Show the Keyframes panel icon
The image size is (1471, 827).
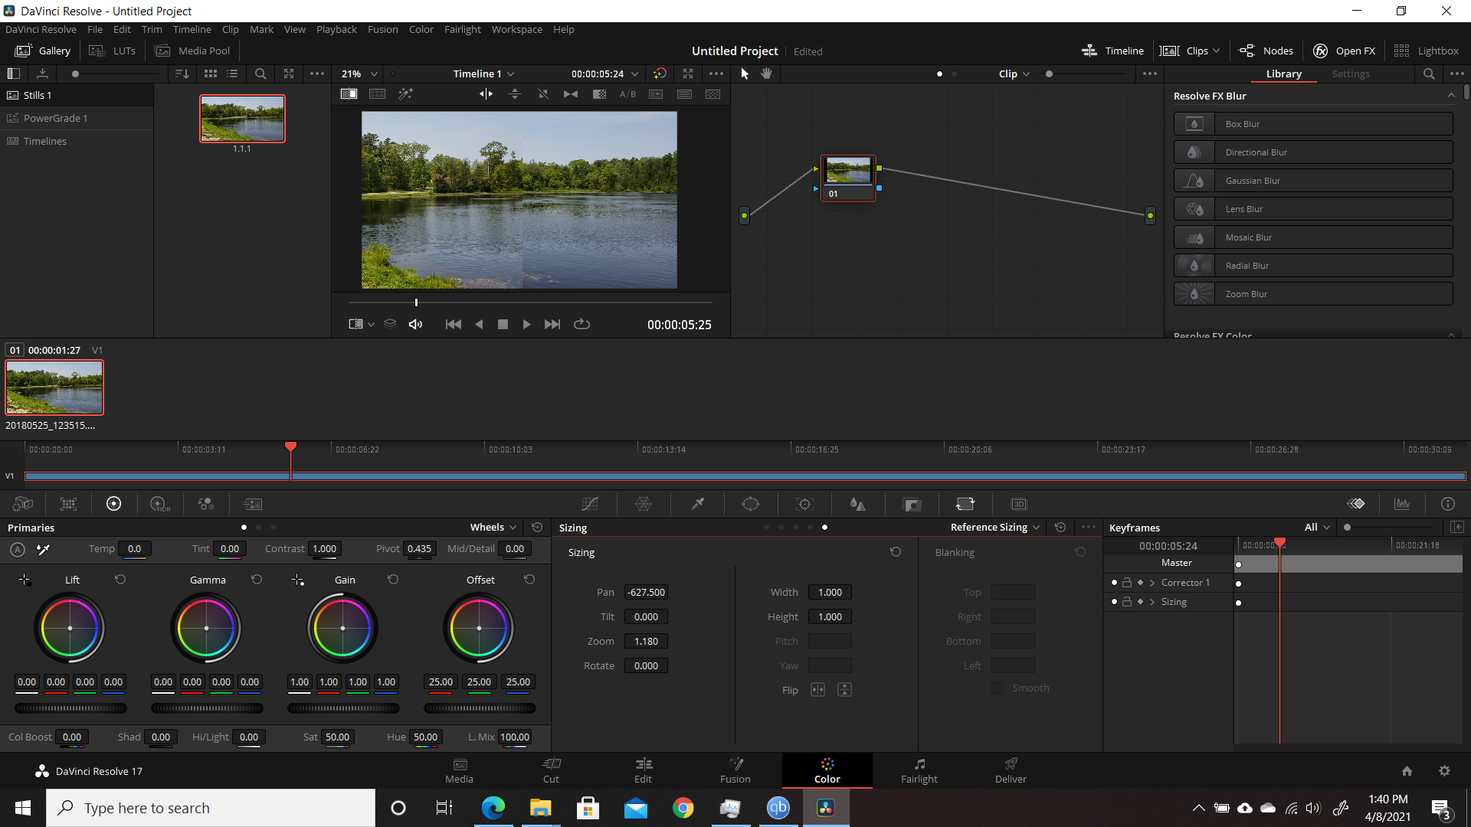point(1356,504)
